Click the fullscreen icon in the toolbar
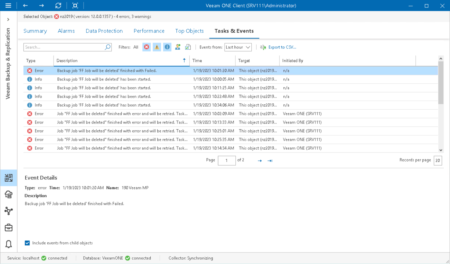Screen dimensions: 450x264 pos(75,6)
